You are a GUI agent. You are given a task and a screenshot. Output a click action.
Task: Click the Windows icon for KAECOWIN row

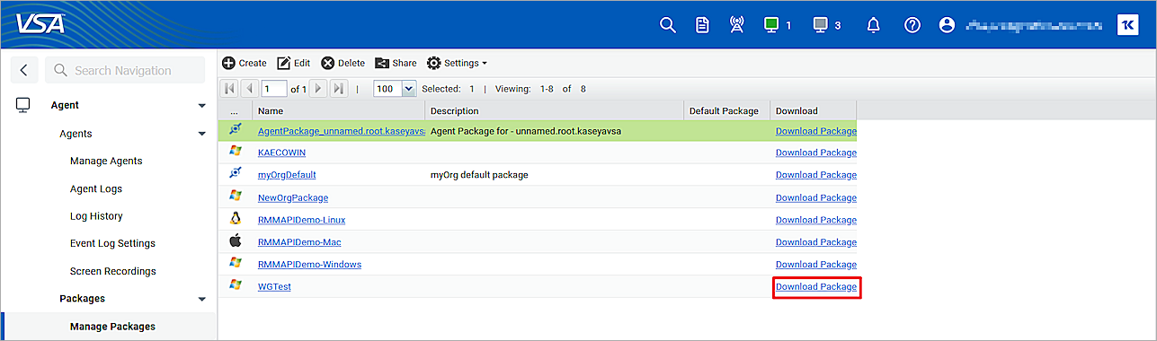click(x=236, y=151)
